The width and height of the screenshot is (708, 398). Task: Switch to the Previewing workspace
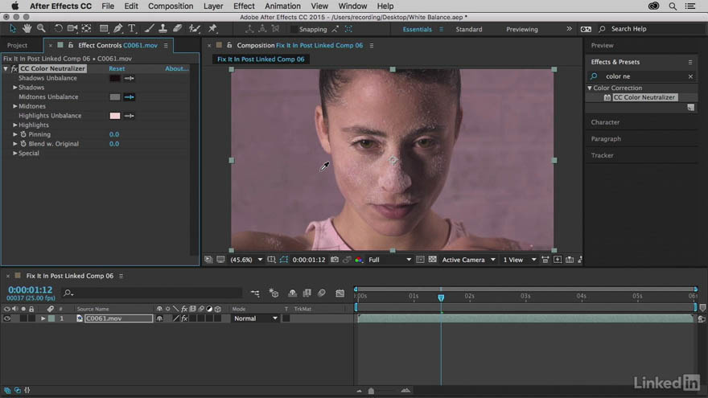point(521,29)
